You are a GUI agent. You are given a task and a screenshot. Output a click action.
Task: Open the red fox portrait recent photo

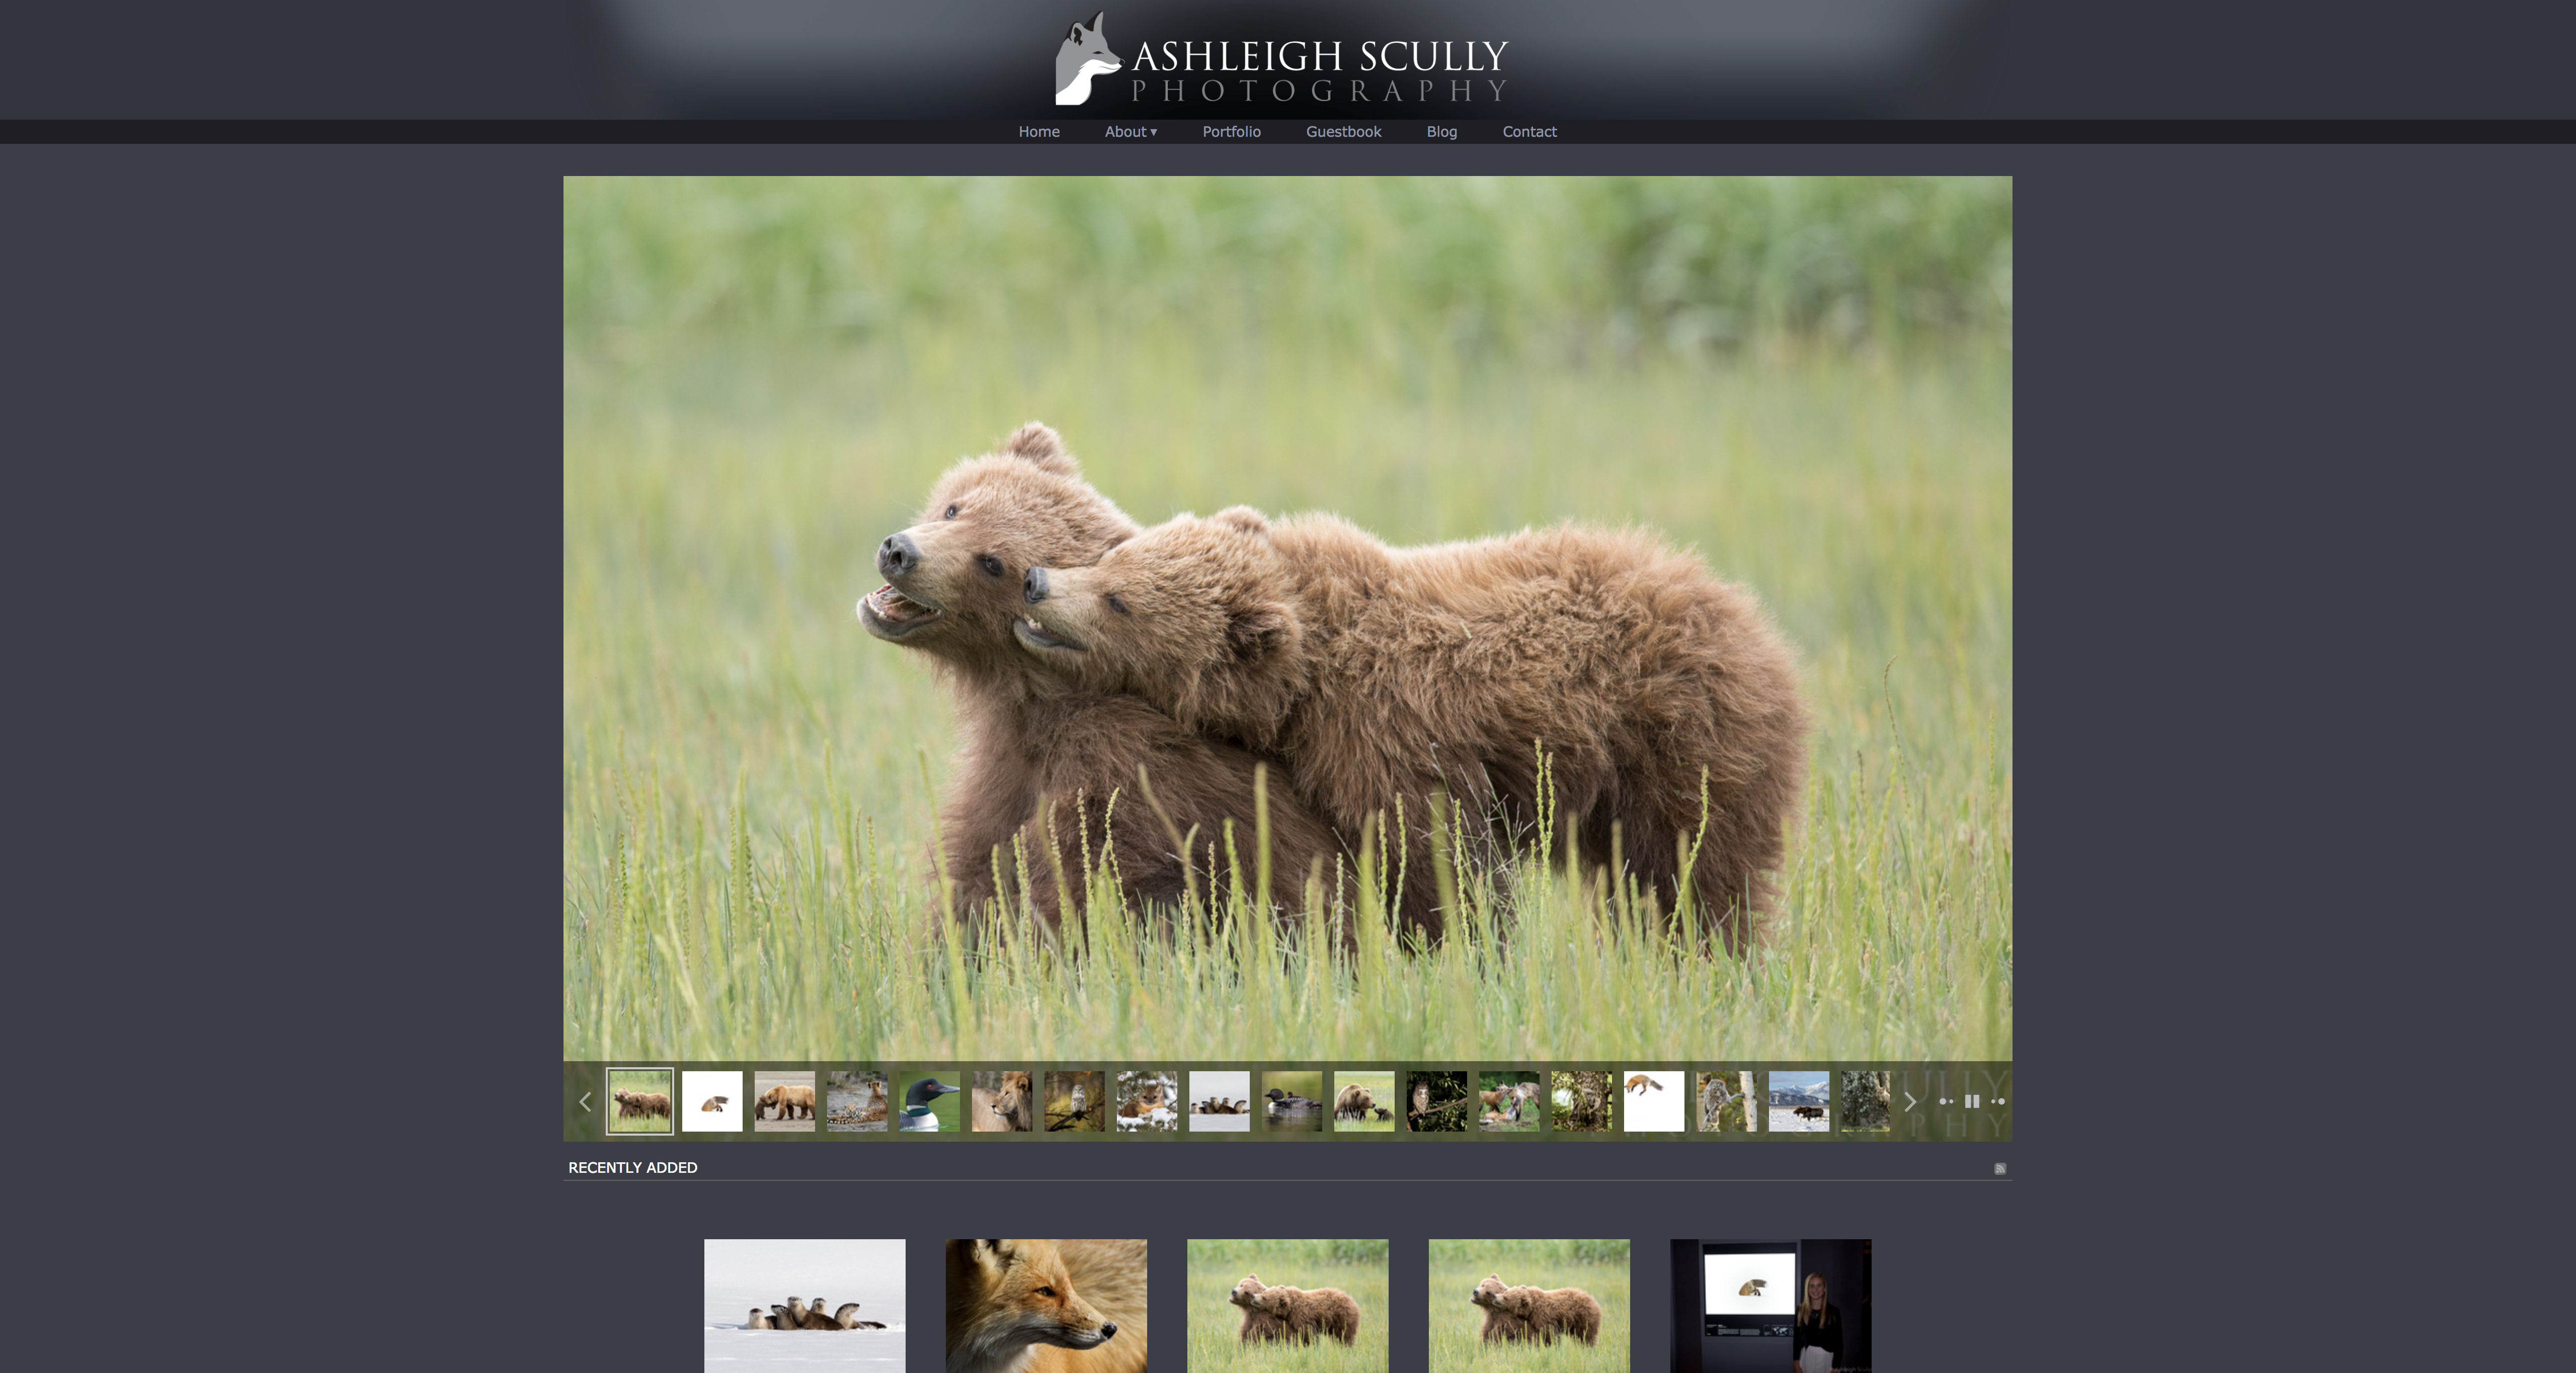click(x=1046, y=1305)
